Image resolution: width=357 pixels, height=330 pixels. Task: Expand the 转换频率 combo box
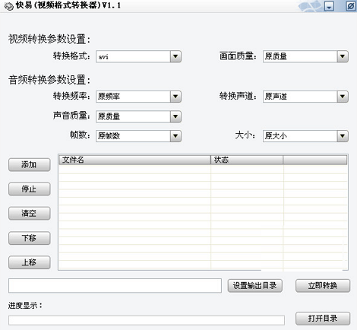(138, 97)
